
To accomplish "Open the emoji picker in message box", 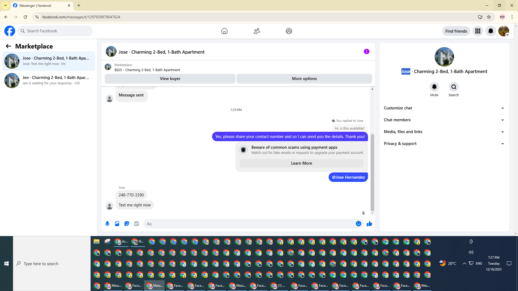I will point(359,224).
